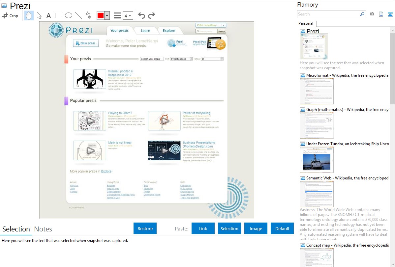Click the blue collapse panel arrow icon

390,14
